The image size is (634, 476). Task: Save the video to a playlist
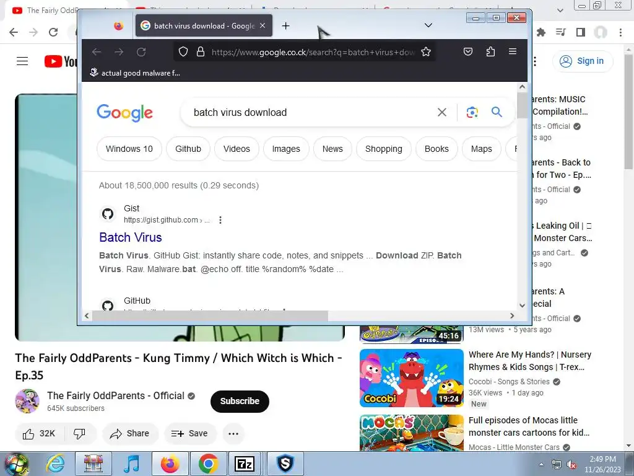click(x=190, y=433)
